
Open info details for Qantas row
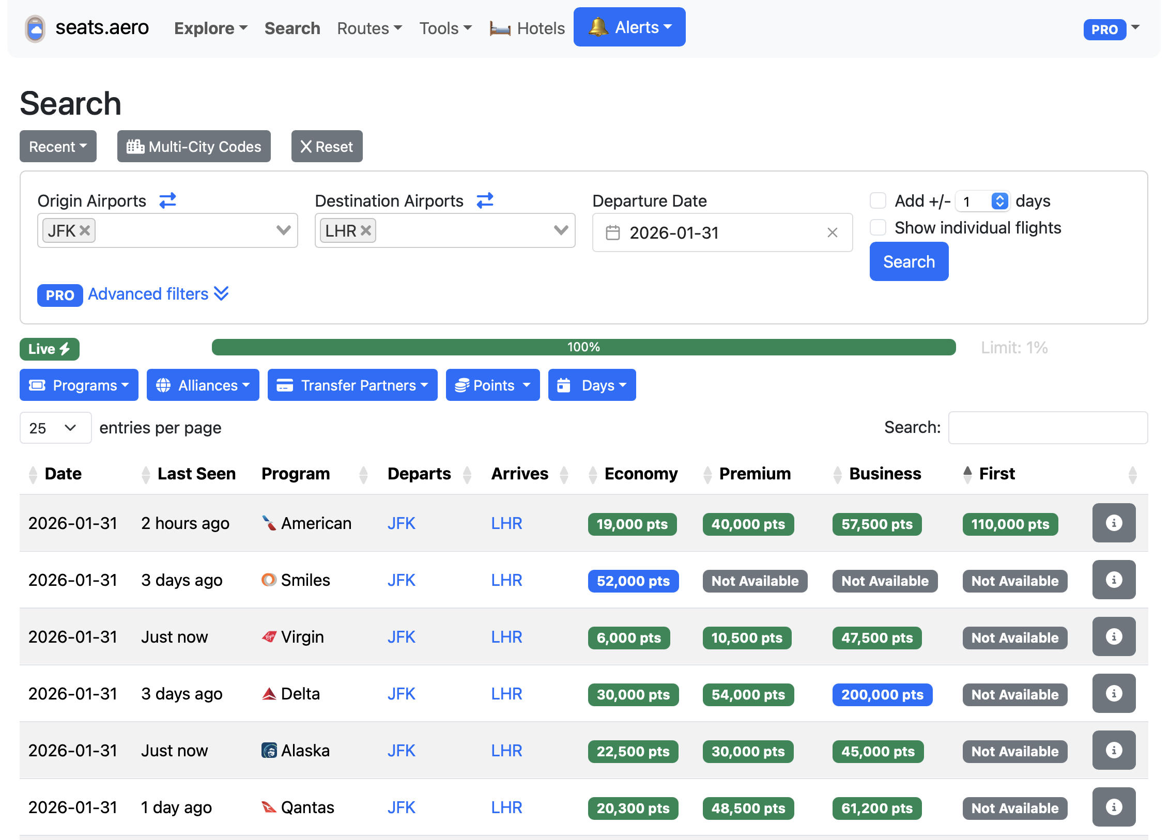click(1114, 807)
